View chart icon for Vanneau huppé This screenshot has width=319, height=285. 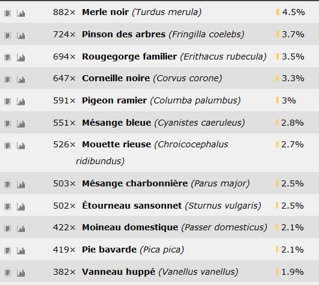click(x=20, y=273)
